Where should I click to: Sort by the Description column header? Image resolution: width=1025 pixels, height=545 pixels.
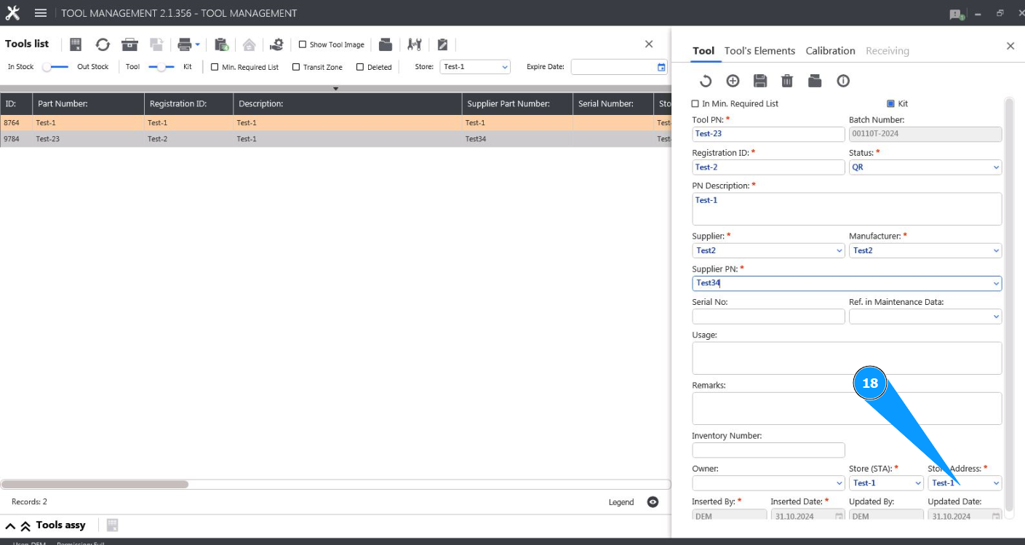[348, 104]
